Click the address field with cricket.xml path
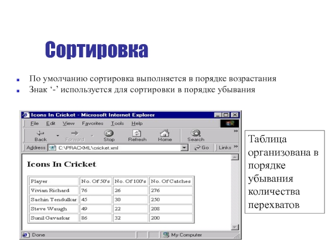 point(118,148)
